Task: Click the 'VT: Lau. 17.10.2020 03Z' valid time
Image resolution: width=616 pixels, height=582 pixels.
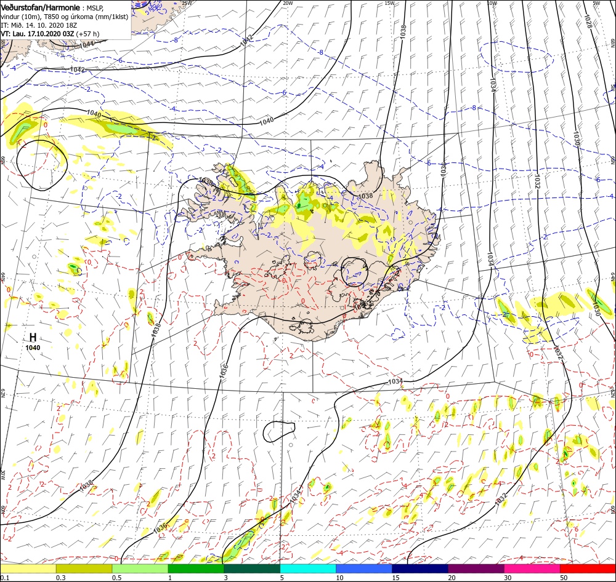Action: coord(38,34)
